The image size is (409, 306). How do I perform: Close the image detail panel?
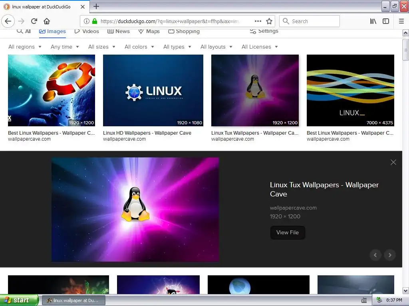[x=393, y=162]
